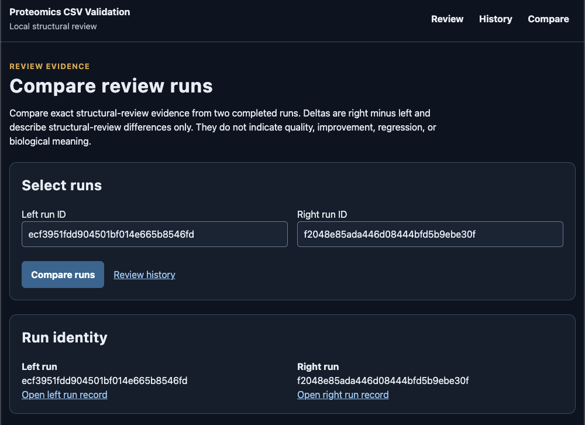Viewport: 585px width, 425px height.
Task: Open left run record link
Action: pos(64,395)
